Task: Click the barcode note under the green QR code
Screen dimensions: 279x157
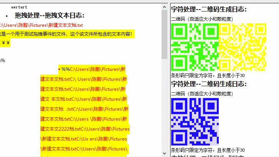Action: [x=208, y=75]
